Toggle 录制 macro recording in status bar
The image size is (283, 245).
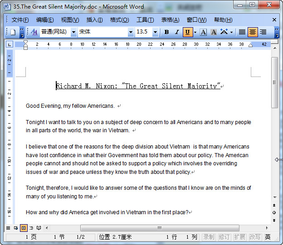(209, 237)
